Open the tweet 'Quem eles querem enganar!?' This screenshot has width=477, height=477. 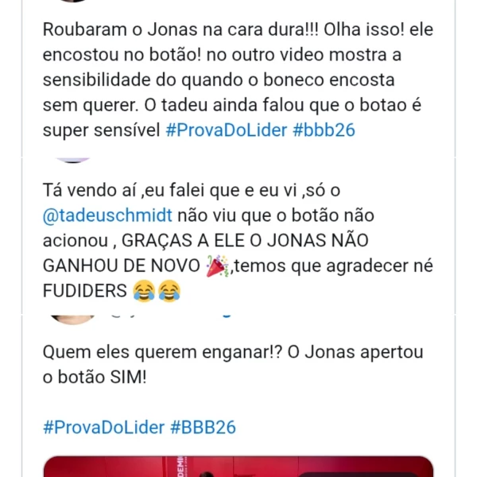pos(233,364)
